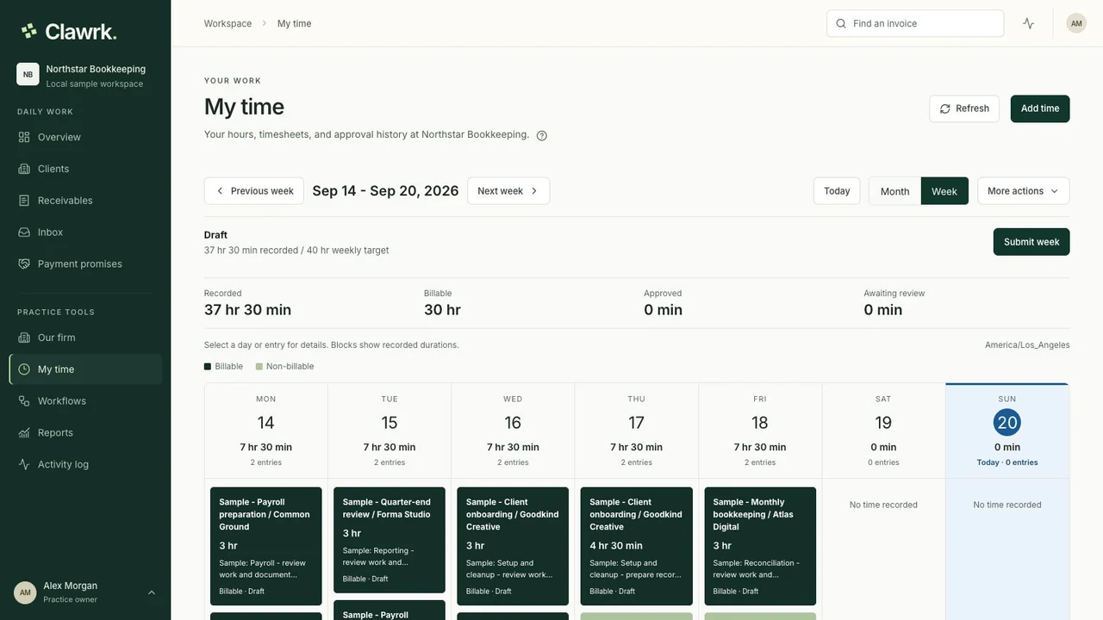The image size is (1103, 620).
Task: Go to Previous week
Action: coord(254,191)
